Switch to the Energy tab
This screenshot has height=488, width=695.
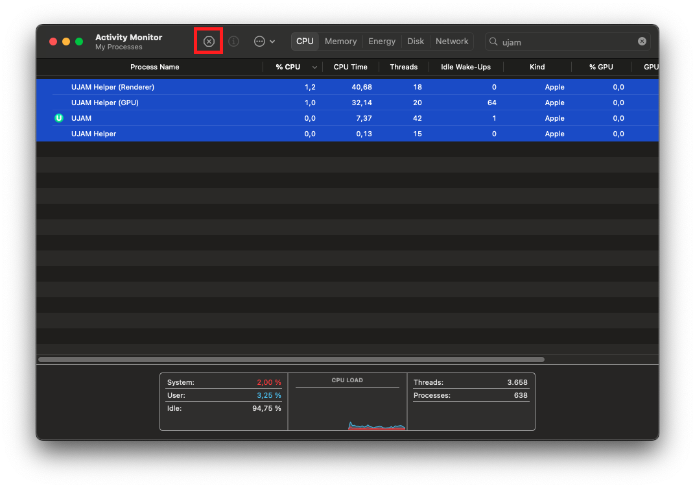[382, 42]
